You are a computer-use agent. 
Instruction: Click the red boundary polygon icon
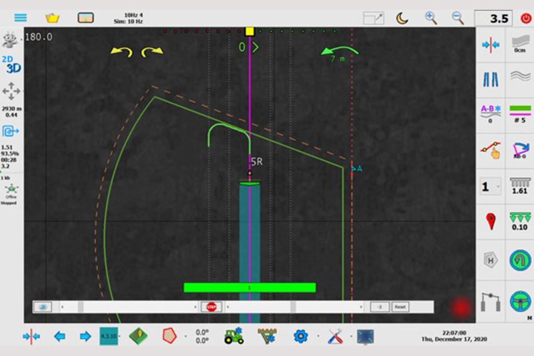tap(170, 336)
